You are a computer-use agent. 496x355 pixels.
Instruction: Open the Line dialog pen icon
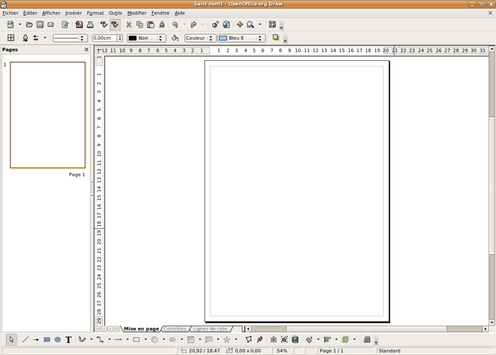tap(25, 38)
